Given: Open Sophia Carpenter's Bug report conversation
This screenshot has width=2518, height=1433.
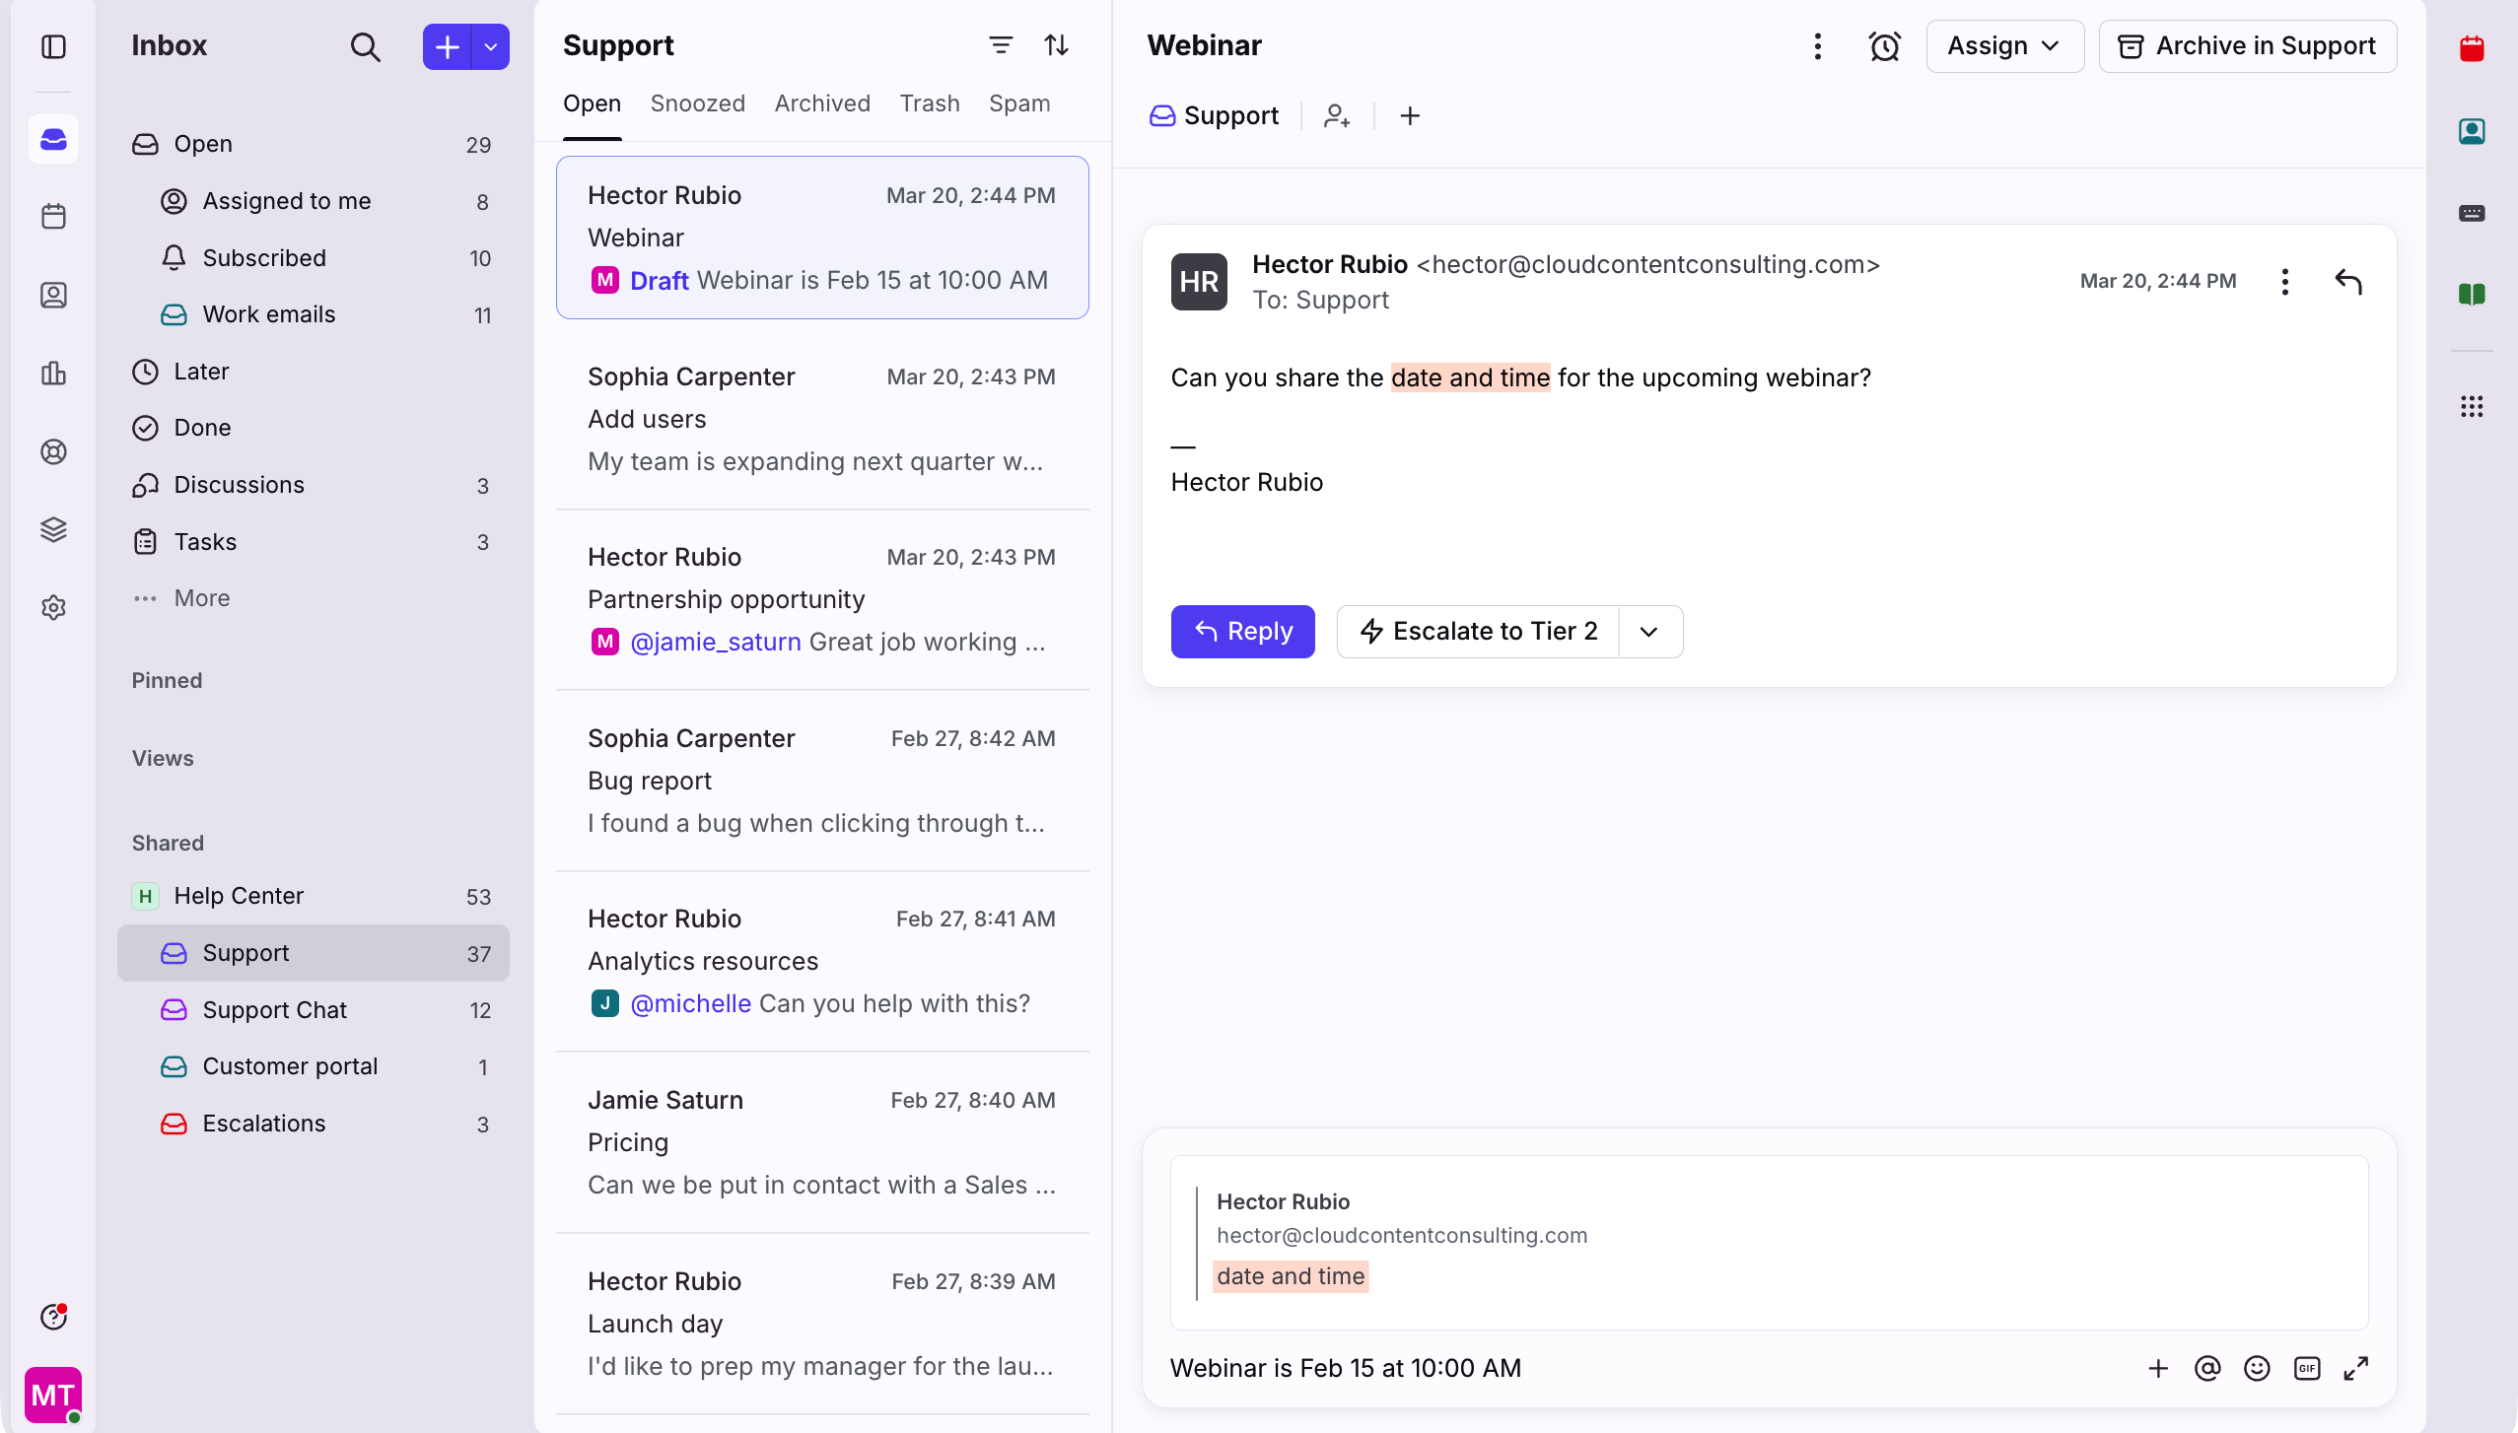Looking at the screenshot, I should coord(822,781).
